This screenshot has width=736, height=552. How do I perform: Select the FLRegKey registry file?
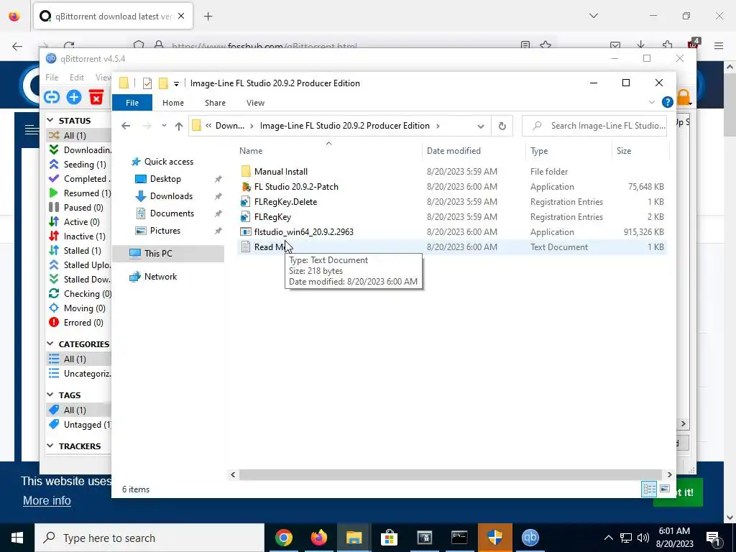[272, 216]
